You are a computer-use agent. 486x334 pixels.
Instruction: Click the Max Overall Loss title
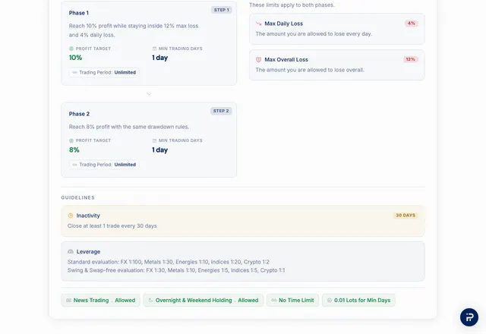[x=286, y=59]
